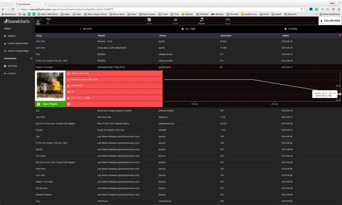This screenshot has width=342, height=205.
Task: Click the Follow Now button
Action: pos(330,21)
